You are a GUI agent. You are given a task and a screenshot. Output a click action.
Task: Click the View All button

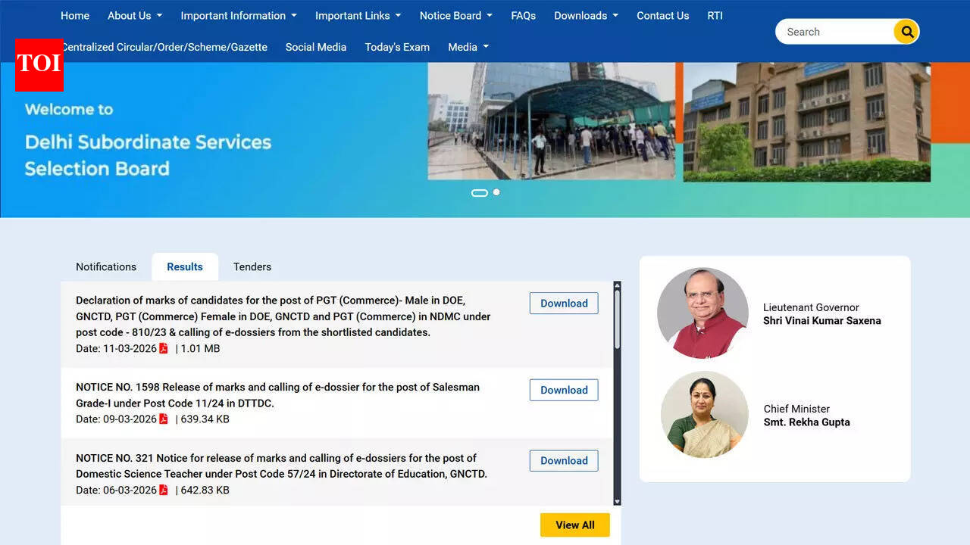tap(574, 525)
